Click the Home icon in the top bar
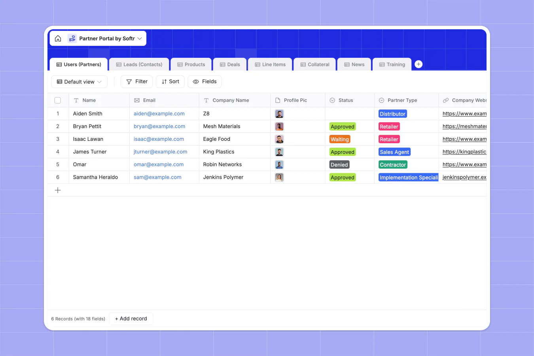Viewport: 534px width, 356px height. point(58,38)
